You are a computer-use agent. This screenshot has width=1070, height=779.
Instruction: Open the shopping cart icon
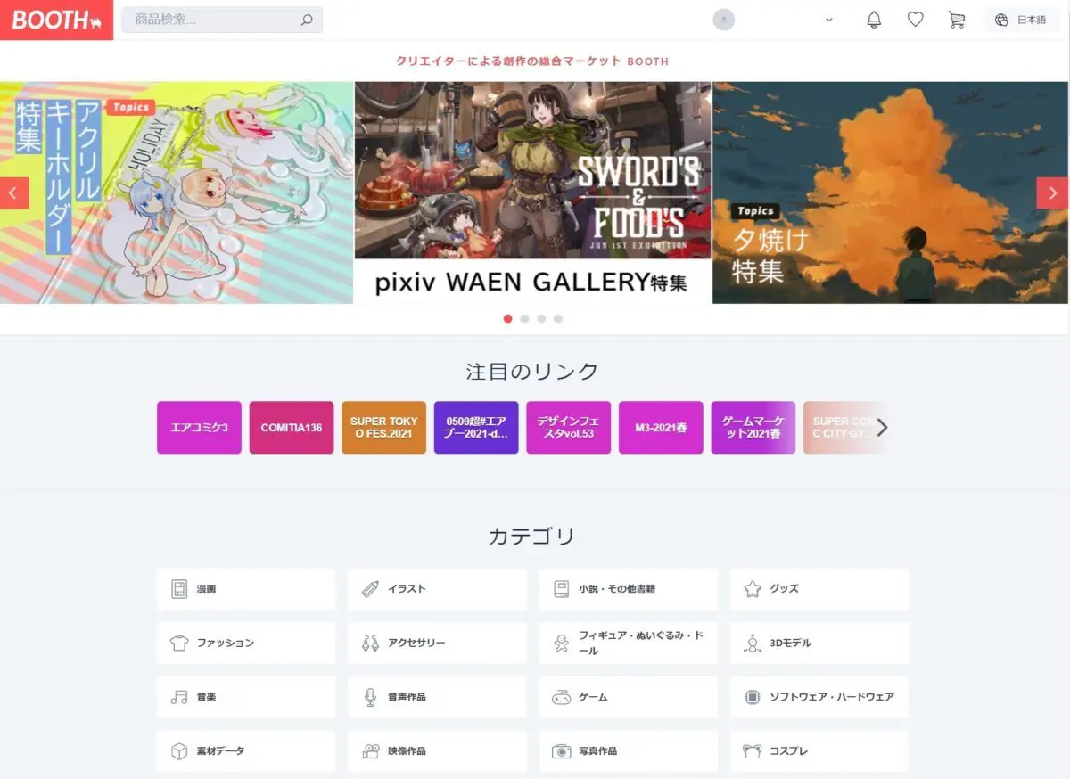[957, 20]
